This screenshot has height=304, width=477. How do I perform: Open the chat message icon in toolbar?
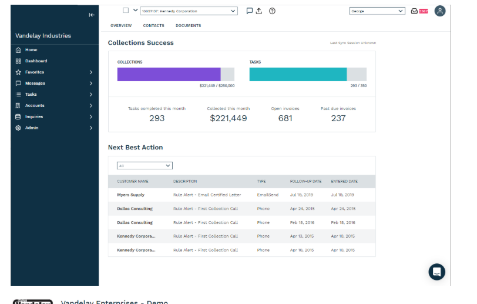click(249, 11)
